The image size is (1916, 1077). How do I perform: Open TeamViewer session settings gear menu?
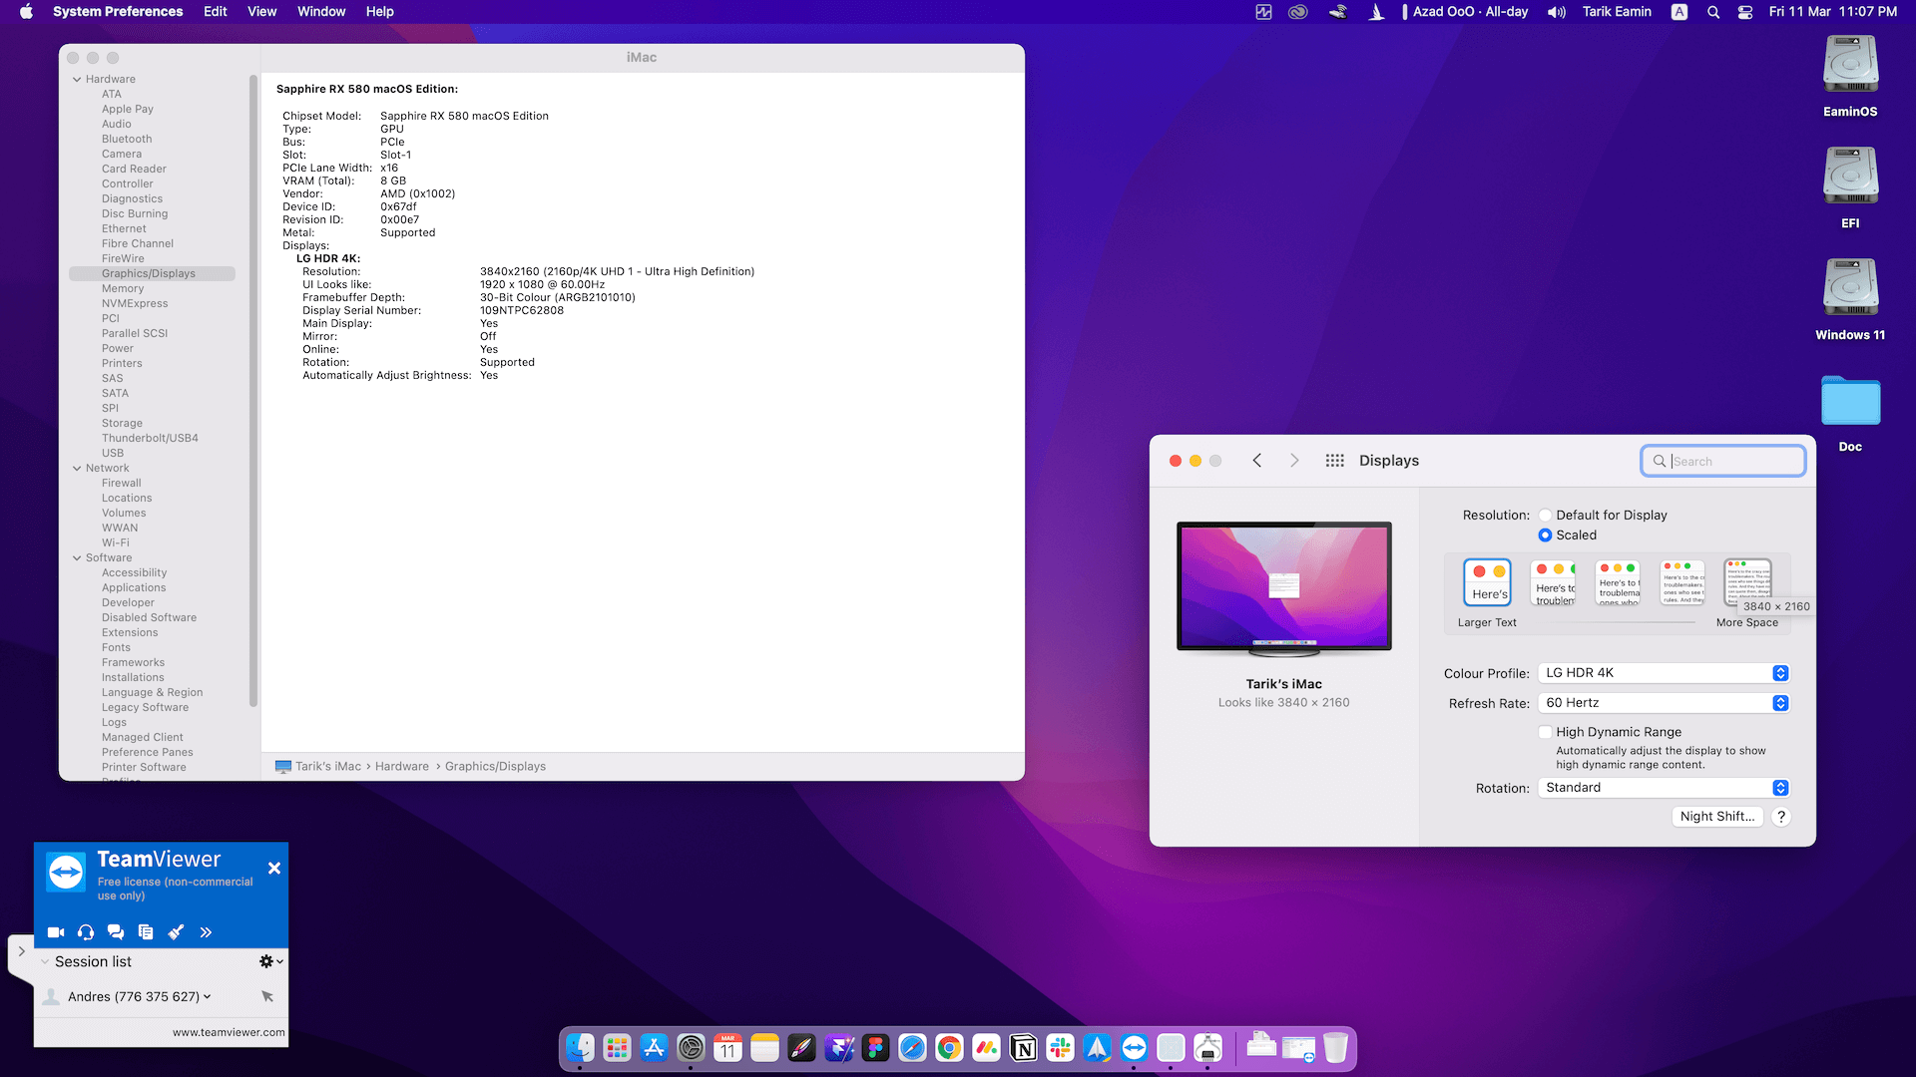click(270, 961)
